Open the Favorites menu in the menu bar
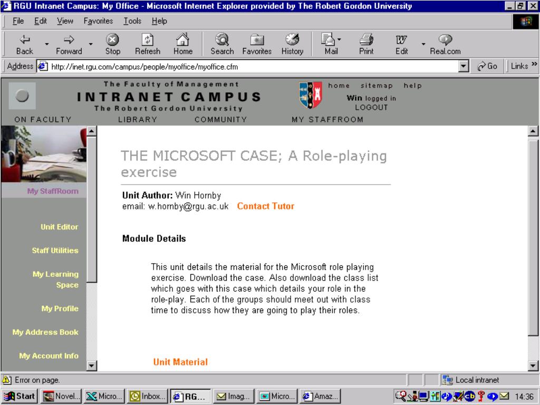The width and height of the screenshot is (540, 405). [98, 21]
